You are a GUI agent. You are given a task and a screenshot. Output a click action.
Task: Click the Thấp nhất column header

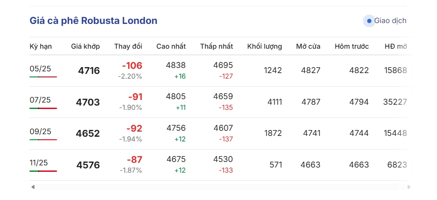click(216, 46)
